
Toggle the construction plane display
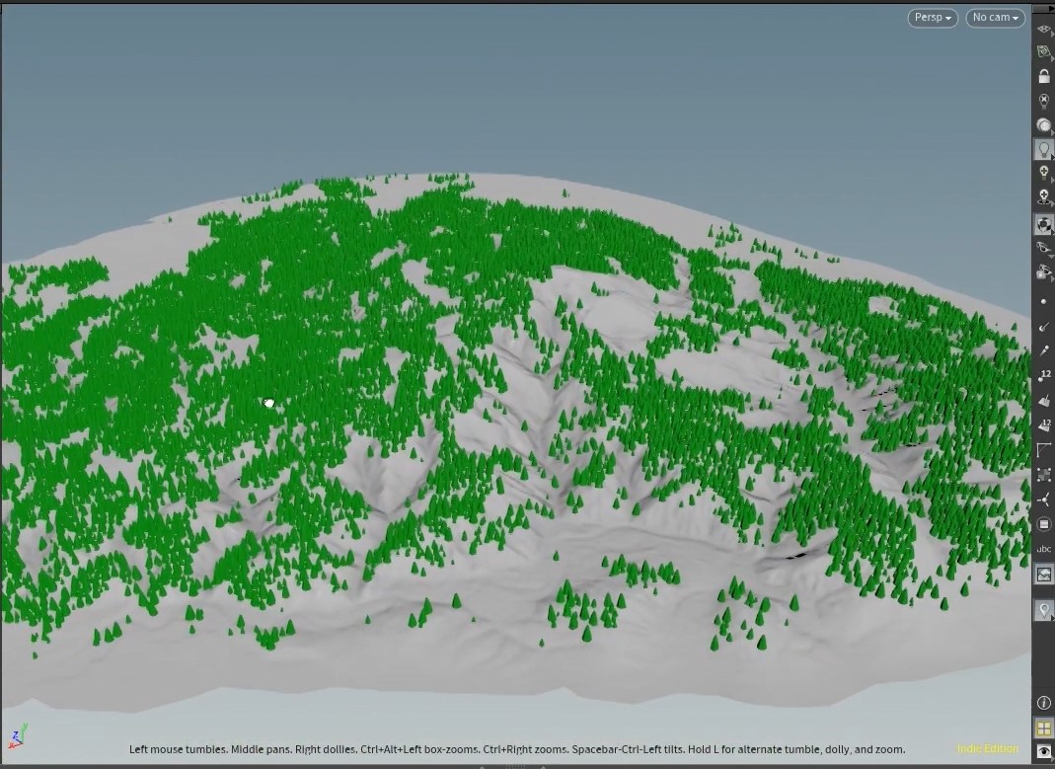tap(1043, 52)
